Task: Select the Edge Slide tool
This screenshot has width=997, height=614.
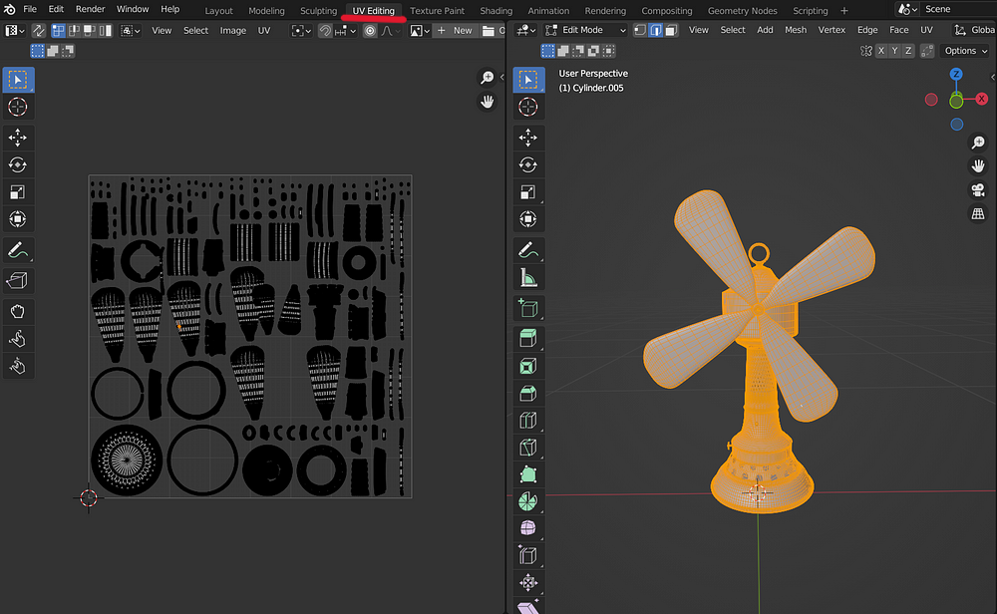Action: [528, 555]
